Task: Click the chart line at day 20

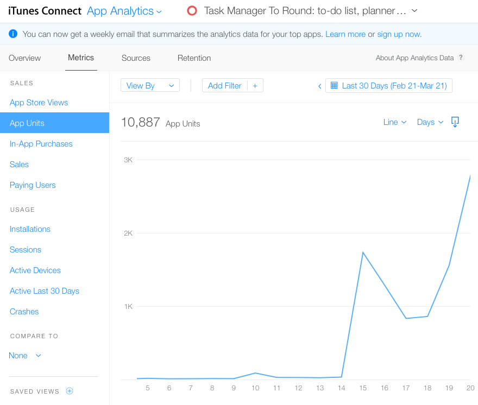Action: [470, 176]
